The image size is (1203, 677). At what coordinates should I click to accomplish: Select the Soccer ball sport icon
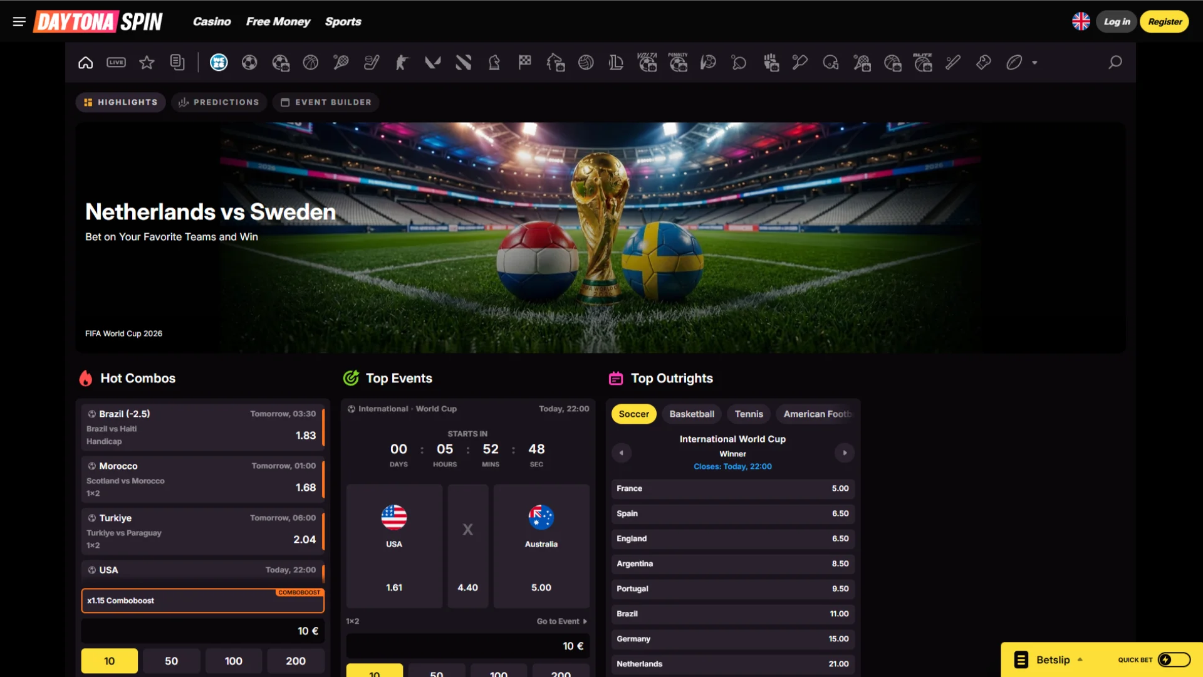click(249, 63)
